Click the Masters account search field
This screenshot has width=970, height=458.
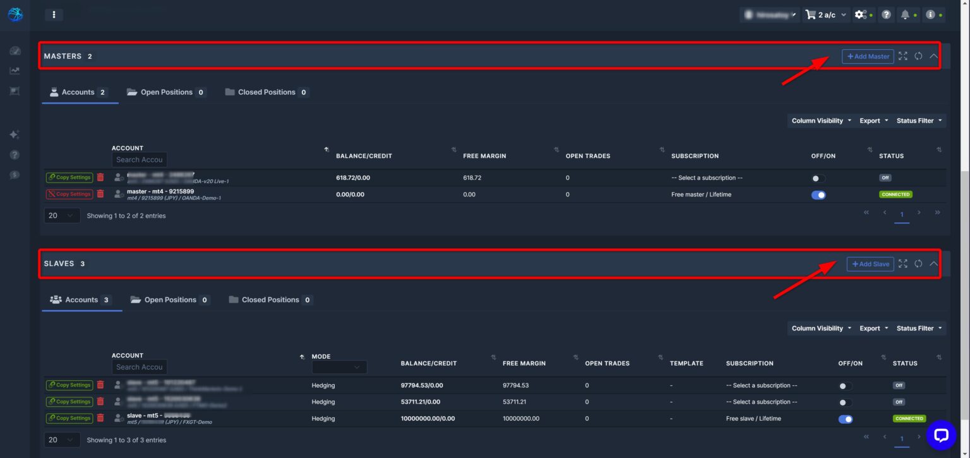pyautogui.click(x=140, y=160)
